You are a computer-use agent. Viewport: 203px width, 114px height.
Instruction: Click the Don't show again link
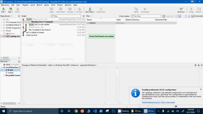point(168,102)
